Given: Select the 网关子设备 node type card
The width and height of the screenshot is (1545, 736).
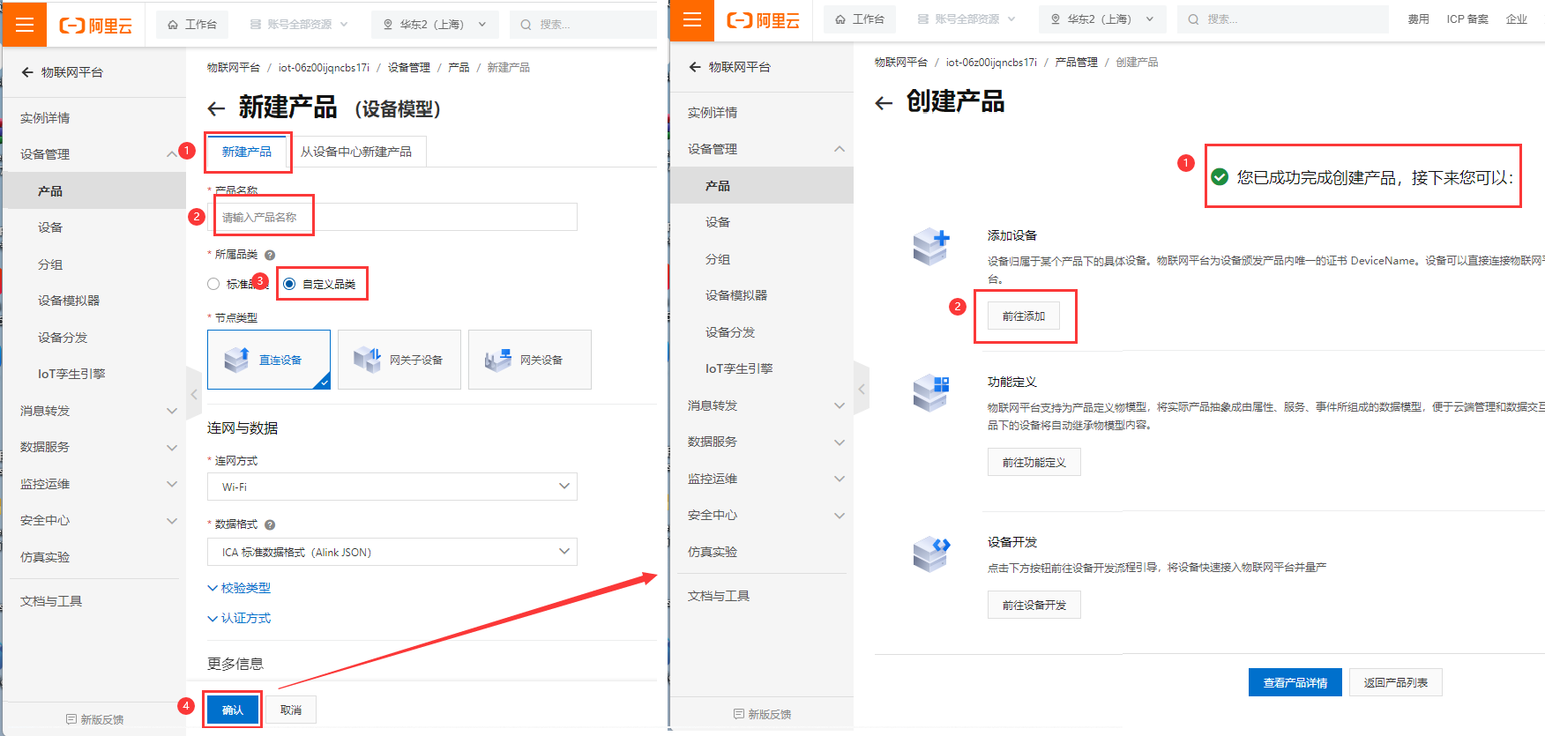Looking at the screenshot, I should (399, 360).
